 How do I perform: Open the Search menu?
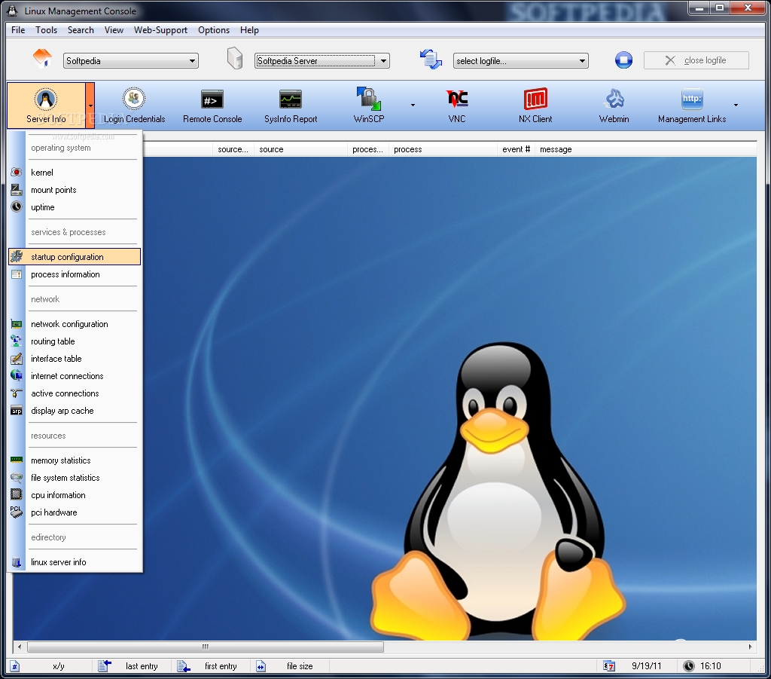pyautogui.click(x=81, y=30)
